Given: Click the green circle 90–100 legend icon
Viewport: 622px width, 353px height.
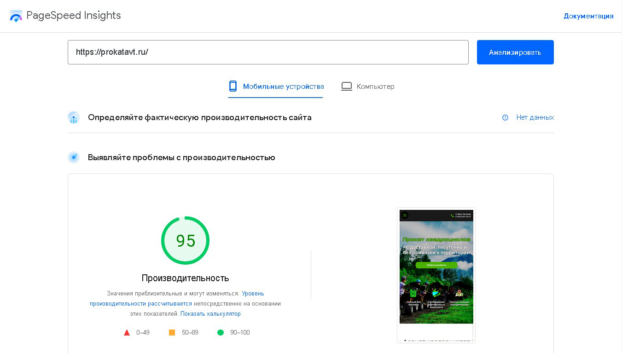Looking at the screenshot, I should point(221,332).
